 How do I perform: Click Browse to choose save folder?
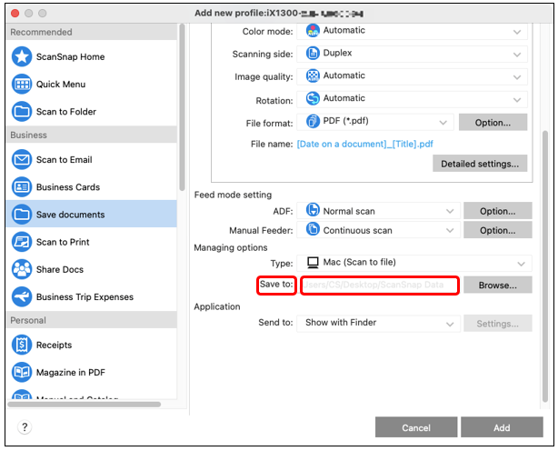(x=497, y=285)
